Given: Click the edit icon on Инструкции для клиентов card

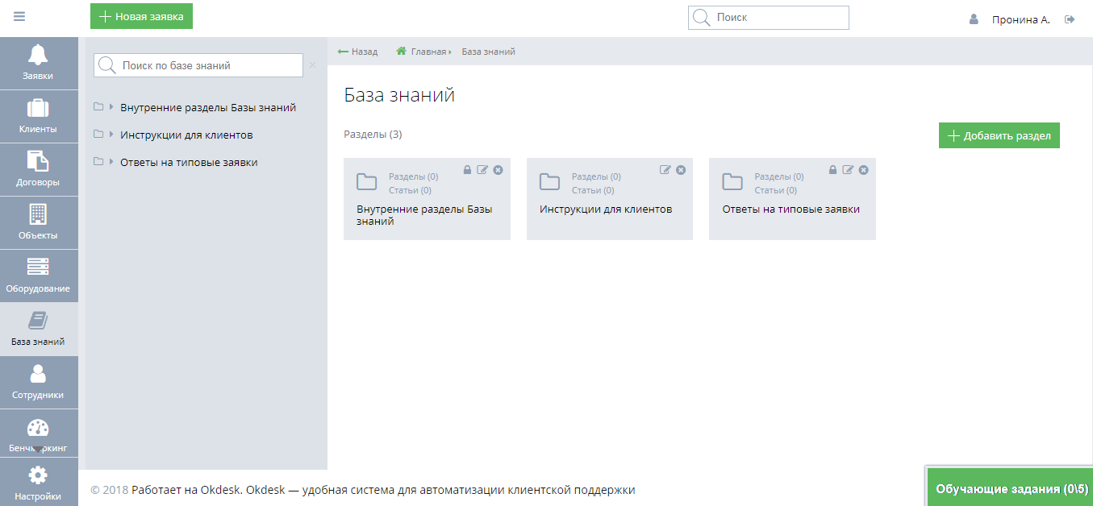Looking at the screenshot, I should pos(665,169).
